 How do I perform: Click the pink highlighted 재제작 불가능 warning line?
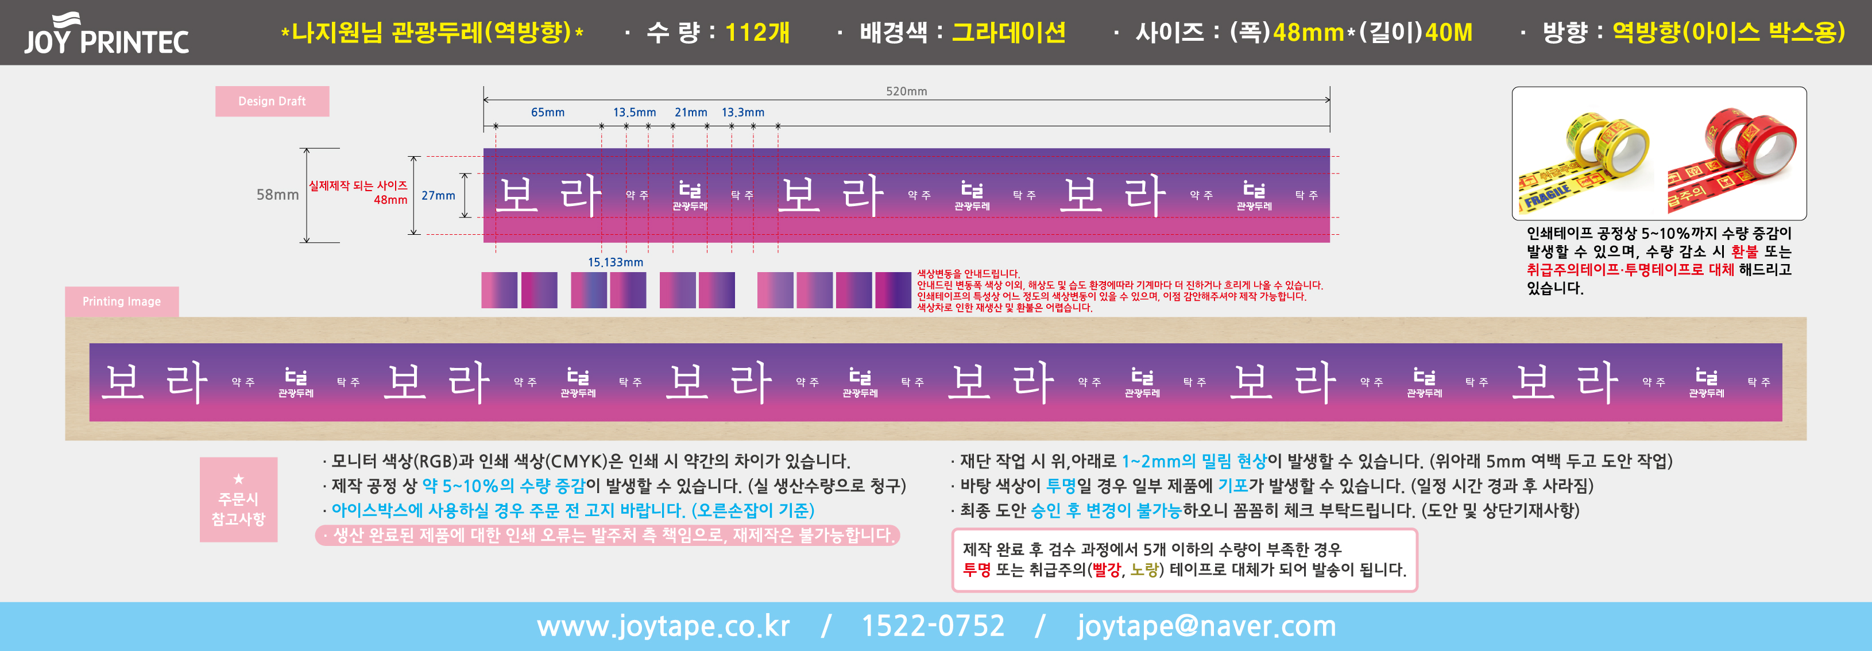tap(608, 536)
